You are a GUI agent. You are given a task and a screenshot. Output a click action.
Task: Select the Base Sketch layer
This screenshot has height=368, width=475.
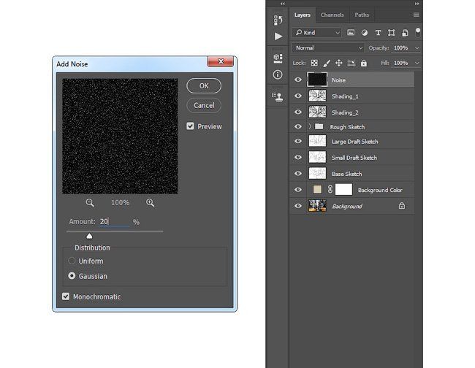click(x=352, y=173)
